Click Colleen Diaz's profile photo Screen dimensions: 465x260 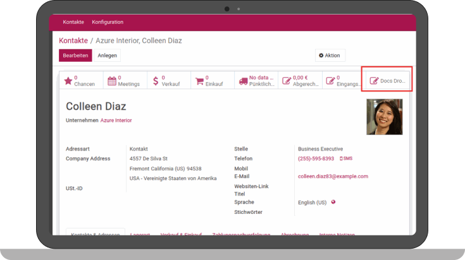point(384,117)
